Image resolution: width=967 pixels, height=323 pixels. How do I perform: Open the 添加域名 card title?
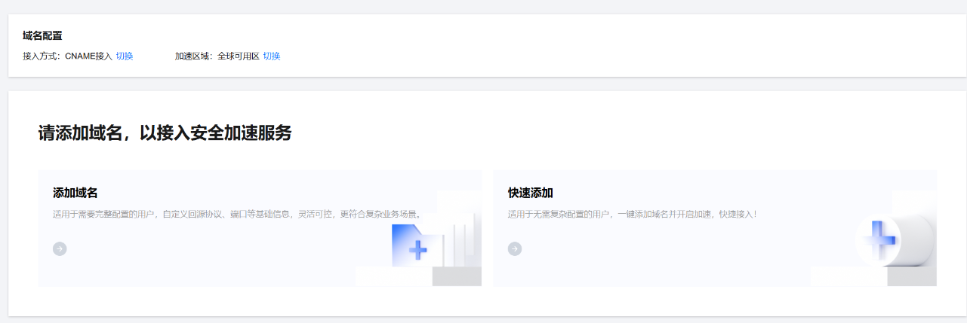click(75, 193)
